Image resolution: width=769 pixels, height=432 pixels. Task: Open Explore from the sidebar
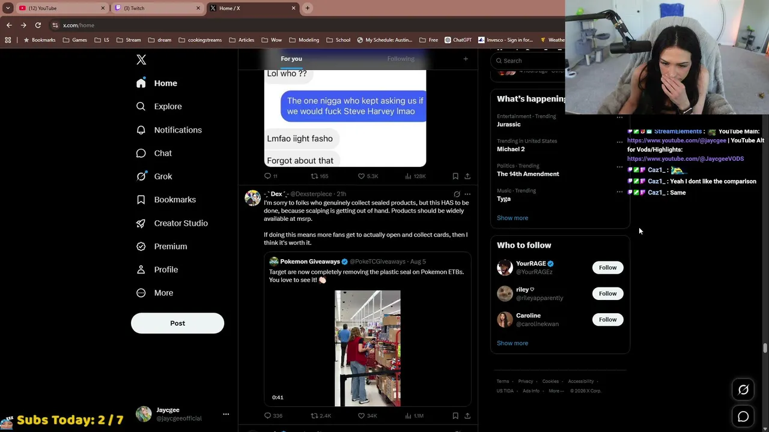pyautogui.click(x=159, y=106)
